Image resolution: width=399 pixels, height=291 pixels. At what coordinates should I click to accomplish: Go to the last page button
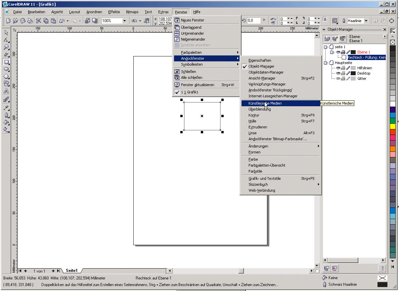click(58, 271)
